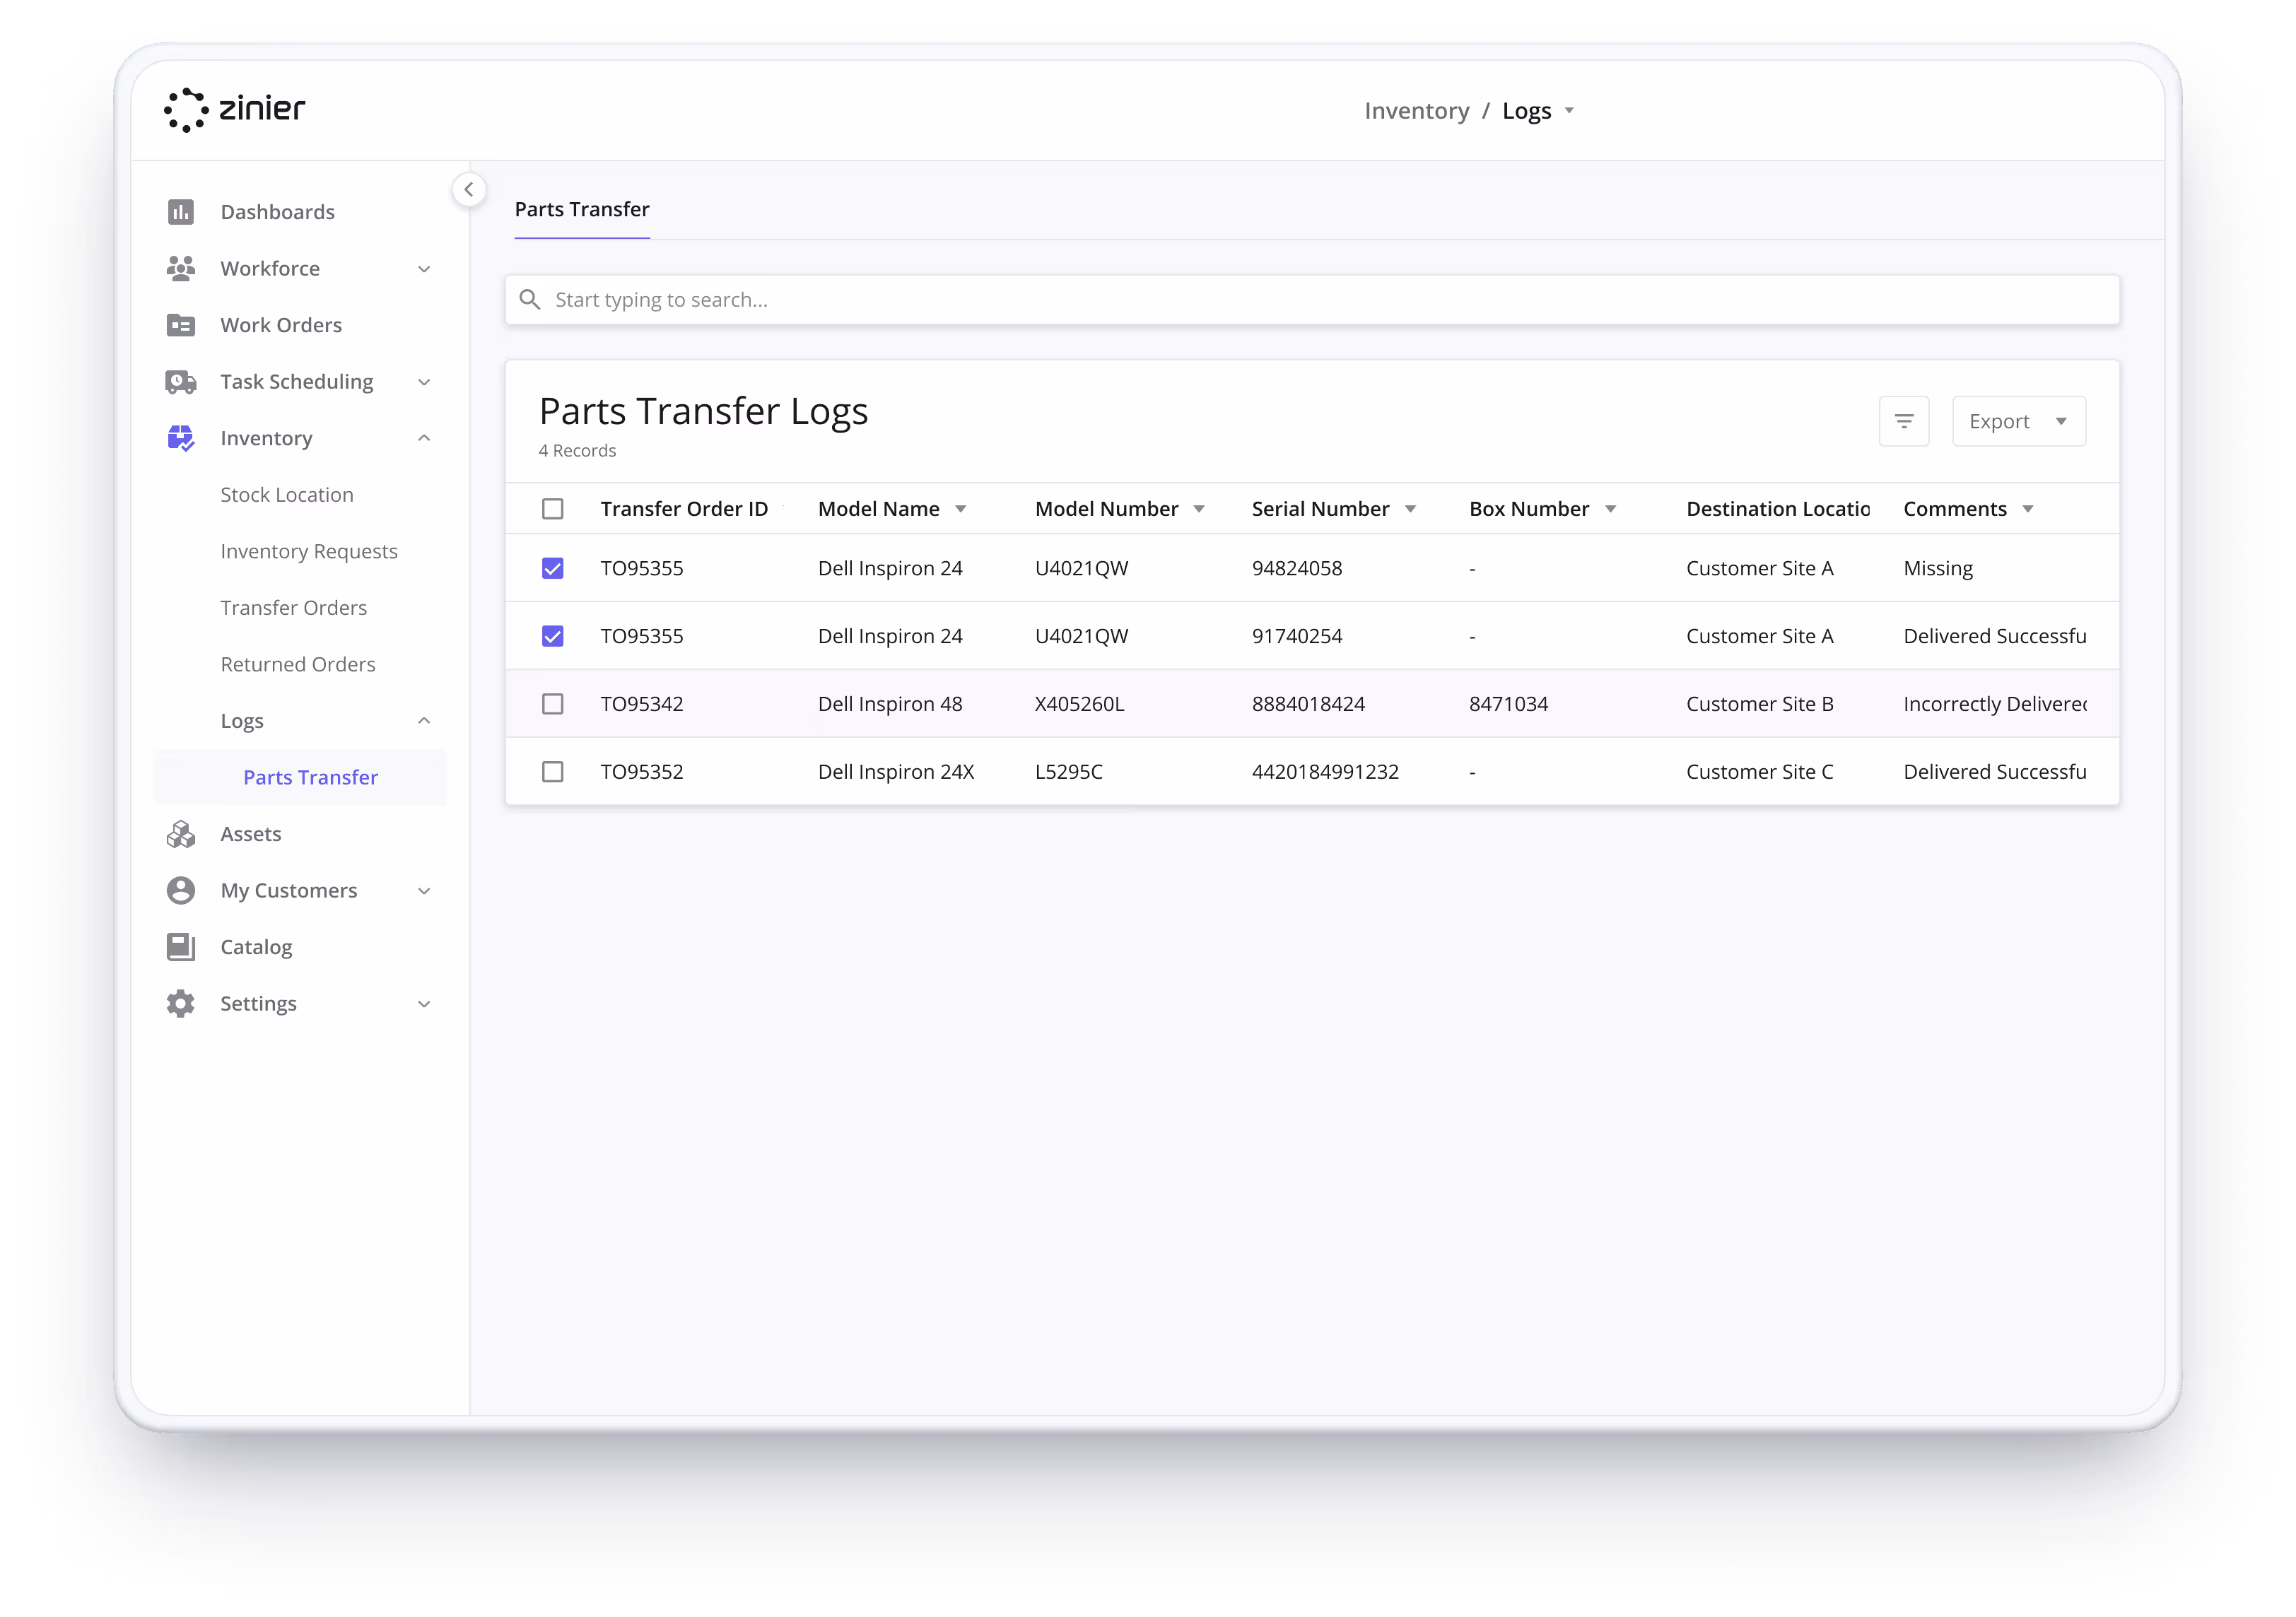
Task: Click the Task Scheduling truck icon
Action: (x=180, y=382)
